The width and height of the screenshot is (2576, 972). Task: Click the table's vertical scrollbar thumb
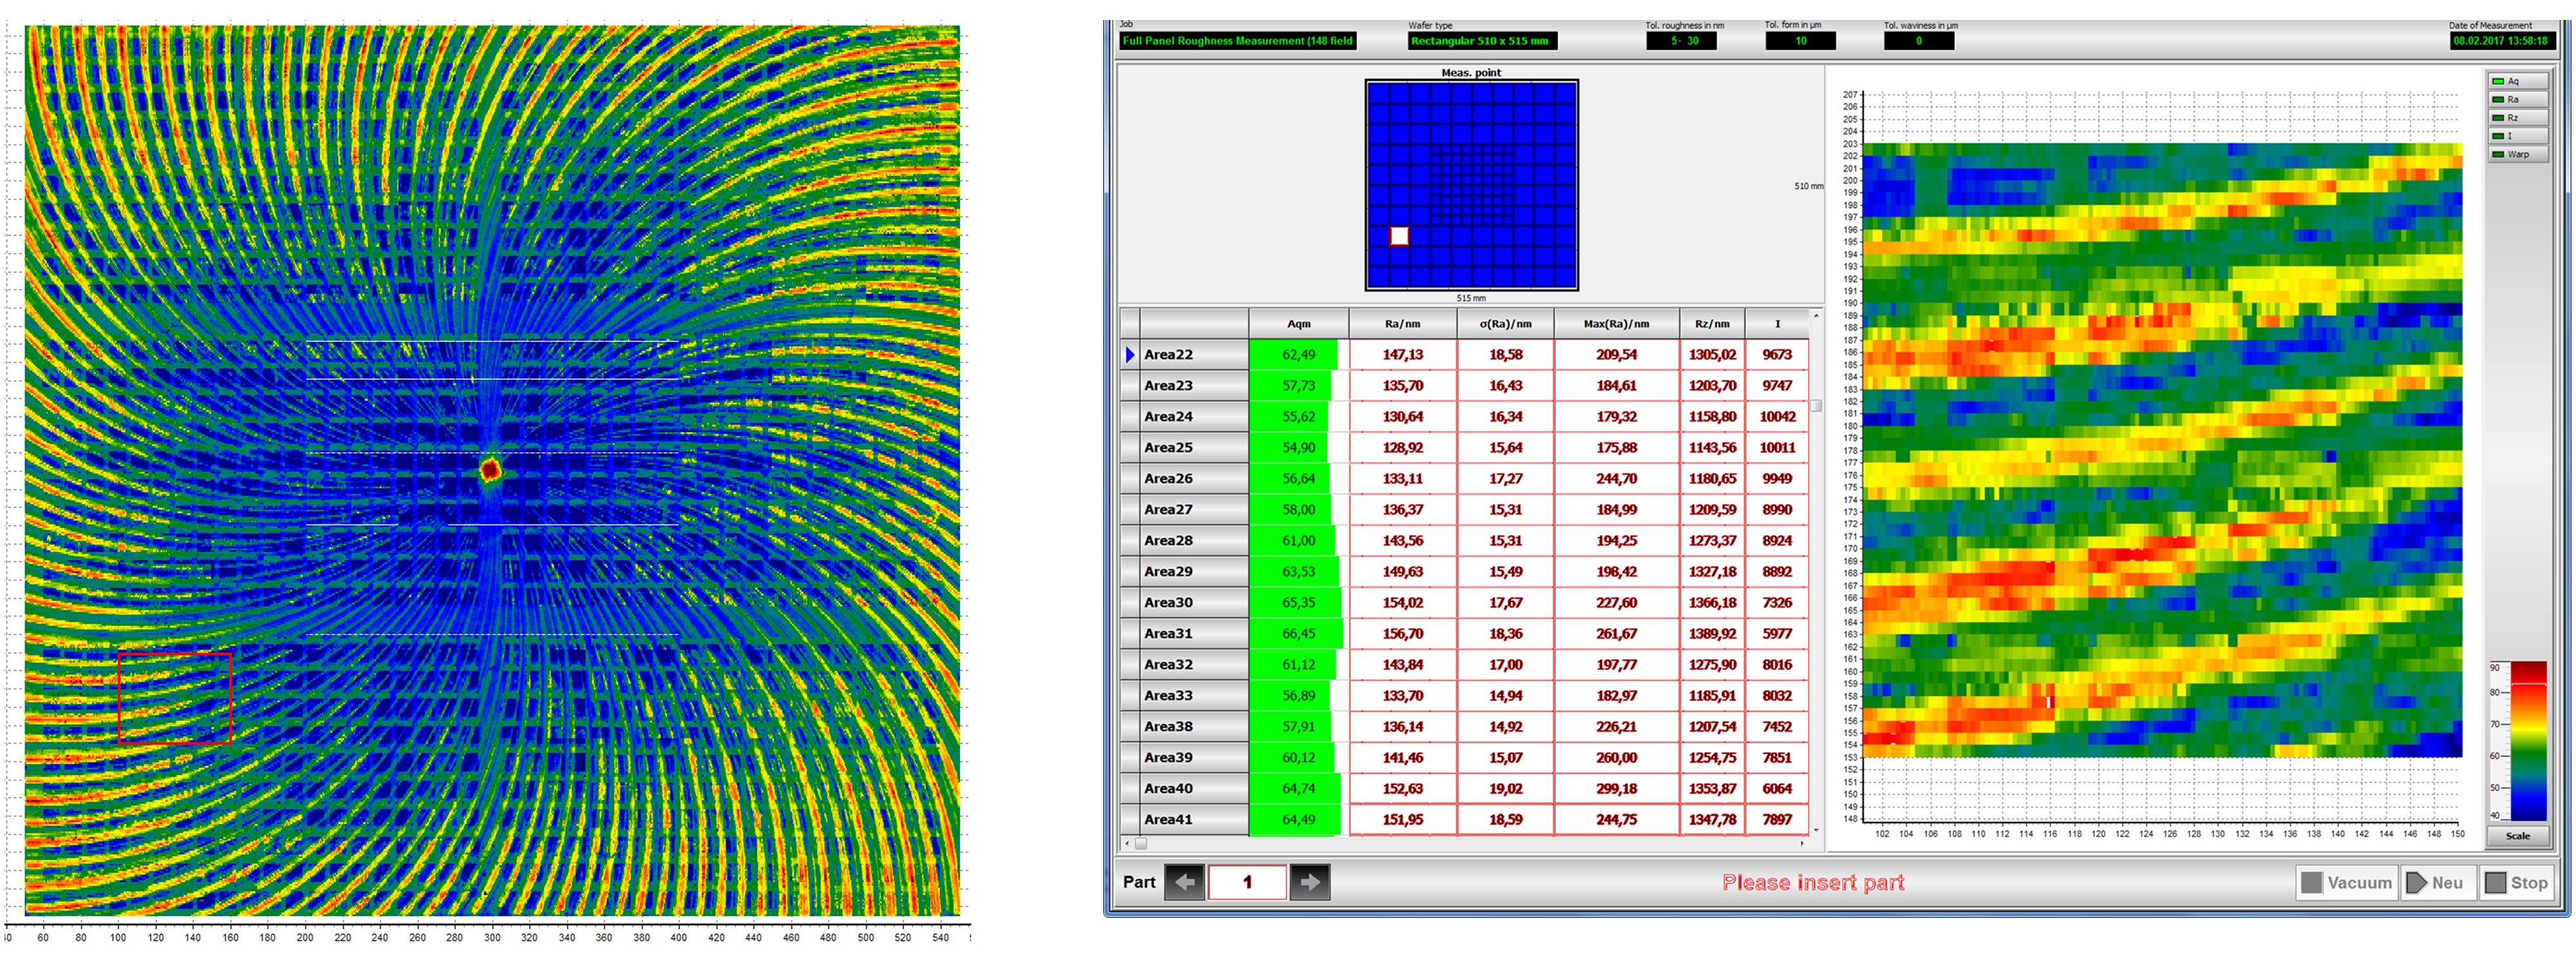pyautogui.click(x=1816, y=406)
